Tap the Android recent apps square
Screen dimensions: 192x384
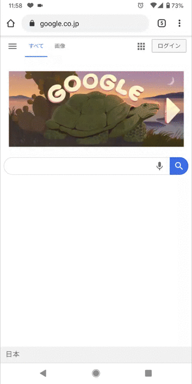[148, 373]
